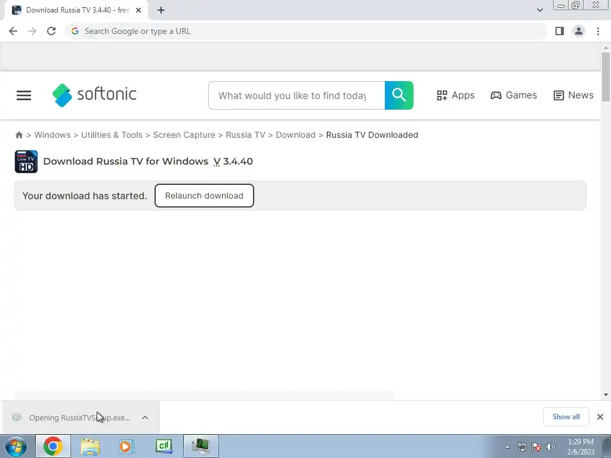Close the downloads bar
This screenshot has height=458, width=611.
point(600,417)
